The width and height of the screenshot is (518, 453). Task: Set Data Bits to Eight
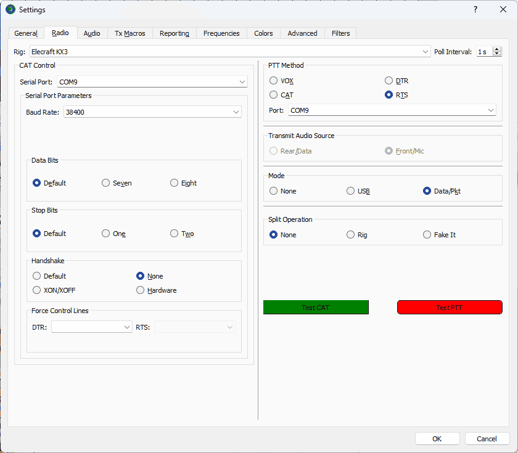pyautogui.click(x=175, y=183)
